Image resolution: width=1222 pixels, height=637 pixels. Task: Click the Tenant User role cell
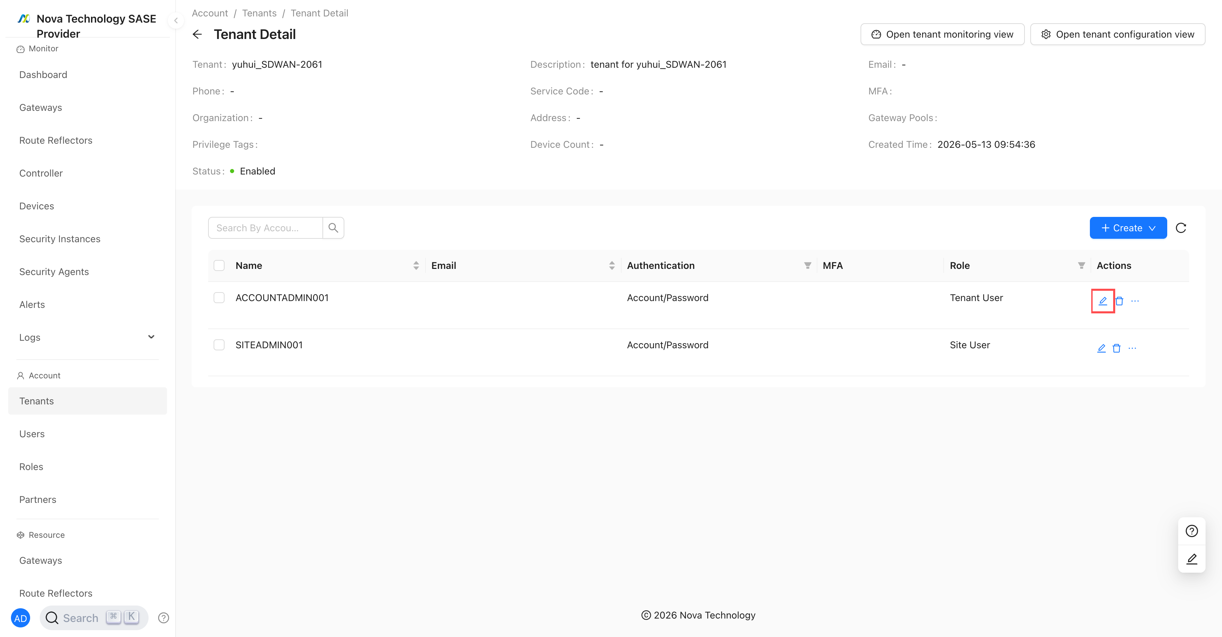pos(976,298)
